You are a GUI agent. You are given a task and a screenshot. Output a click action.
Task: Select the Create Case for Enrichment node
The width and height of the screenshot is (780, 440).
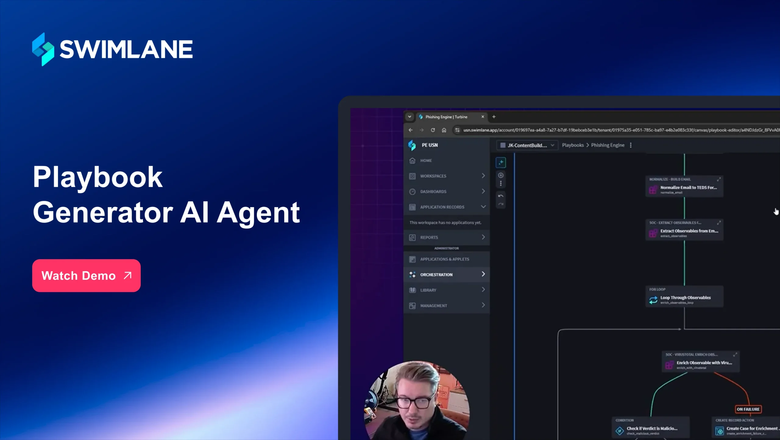tap(746, 427)
